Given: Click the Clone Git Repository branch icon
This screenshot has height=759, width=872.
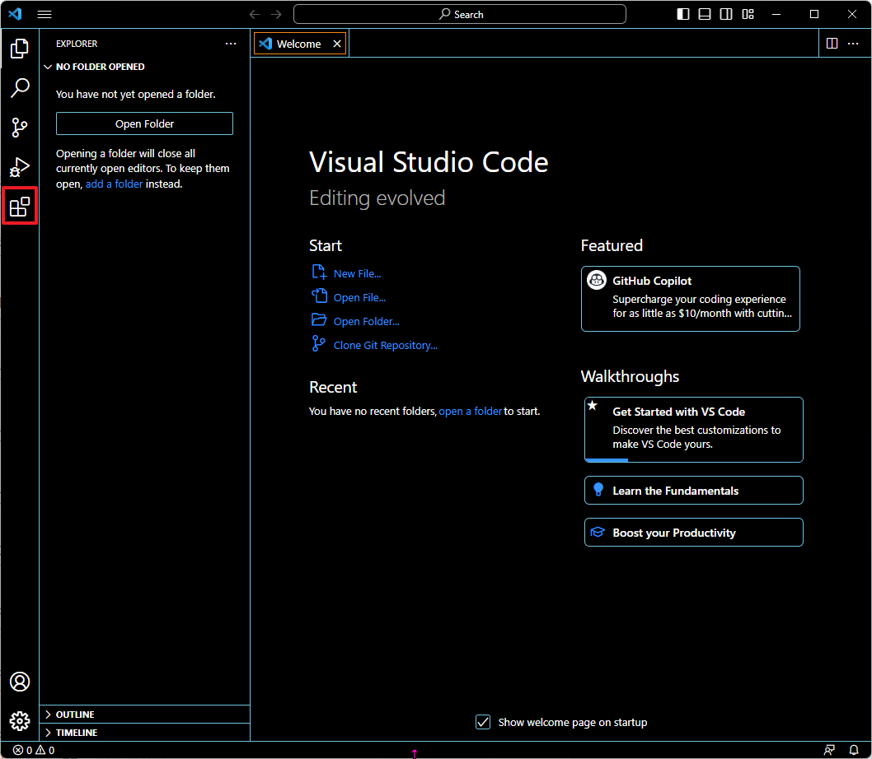Looking at the screenshot, I should pyautogui.click(x=319, y=343).
